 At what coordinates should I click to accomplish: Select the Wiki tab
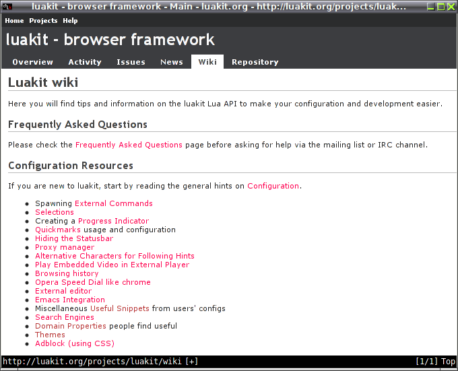pyautogui.click(x=207, y=61)
